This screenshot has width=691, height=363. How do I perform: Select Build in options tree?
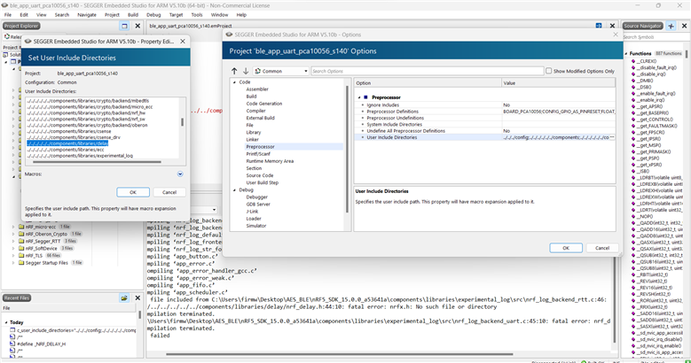[x=251, y=97]
